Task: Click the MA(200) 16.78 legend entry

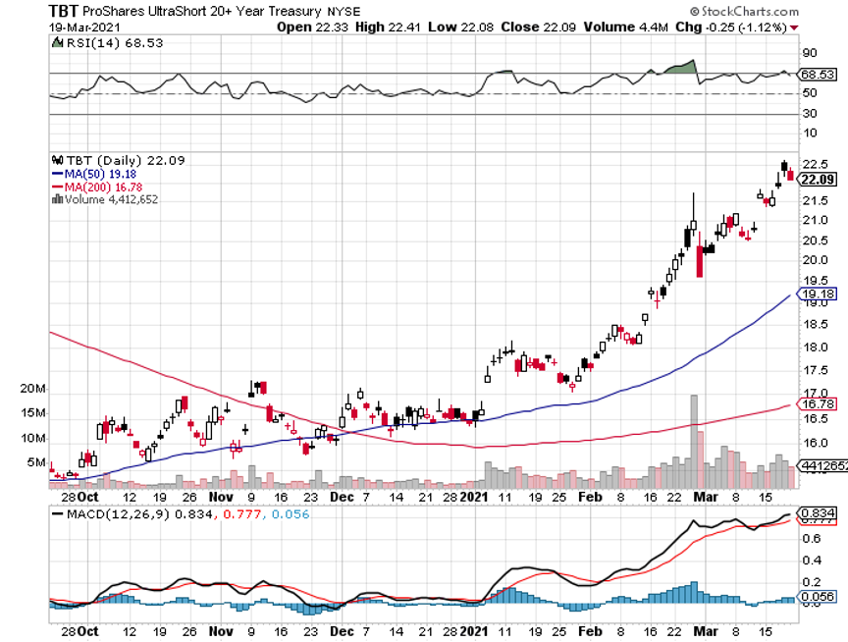Action: (97, 187)
